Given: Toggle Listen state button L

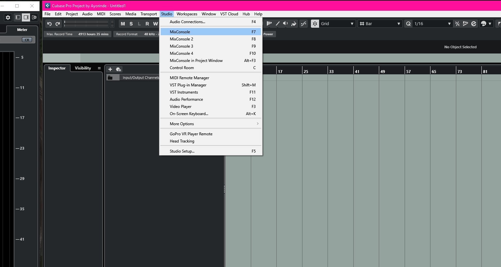Looking at the screenshot, I should tap(139, 24).
